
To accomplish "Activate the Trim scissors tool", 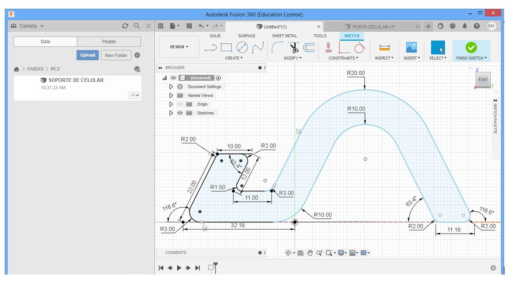I will [x=294, y=48].
